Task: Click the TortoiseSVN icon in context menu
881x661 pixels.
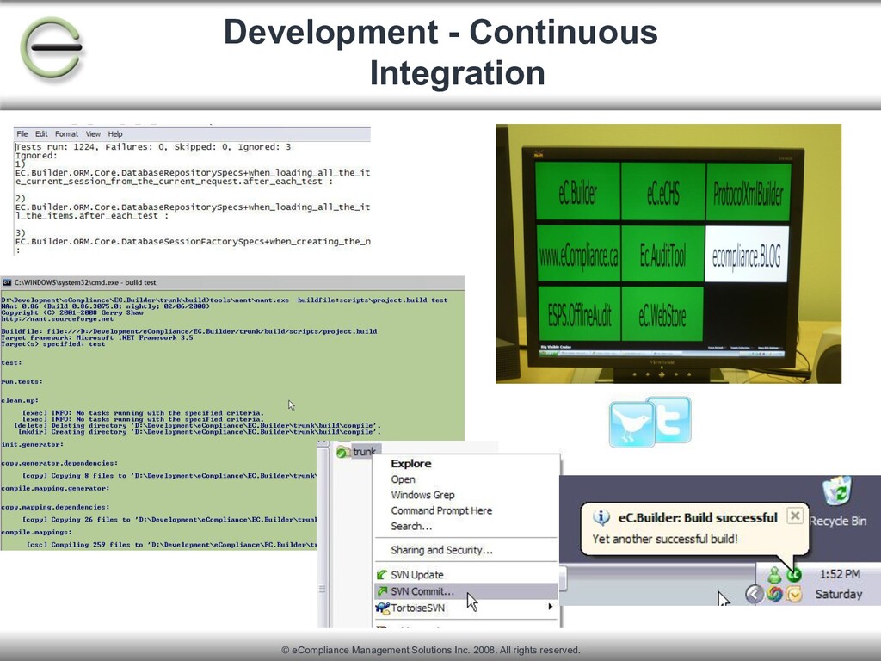Action: [383, 608]
